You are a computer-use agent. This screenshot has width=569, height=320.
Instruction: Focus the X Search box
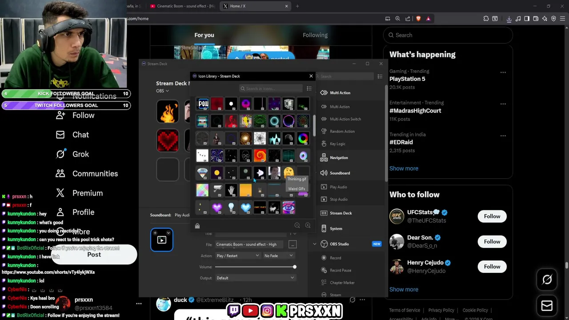(x=448, y=35)
